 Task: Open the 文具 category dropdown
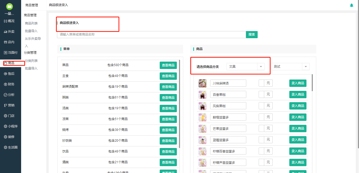[x=245, y=67]
